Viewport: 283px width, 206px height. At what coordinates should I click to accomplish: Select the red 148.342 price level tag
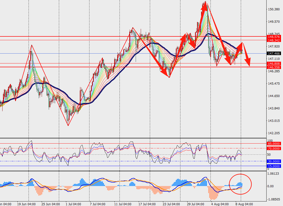click(x=274, y=40)
